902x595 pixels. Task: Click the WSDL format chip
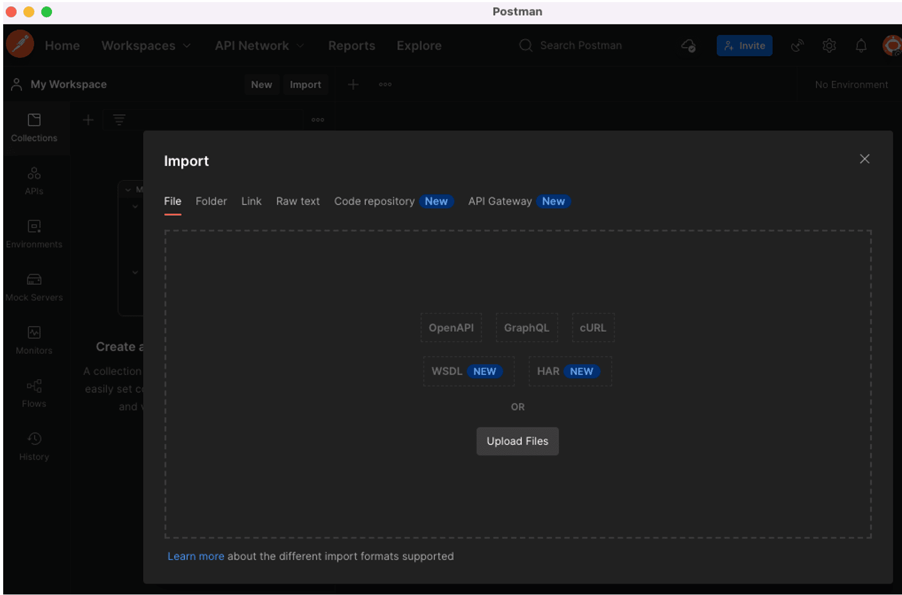point(469,371)
